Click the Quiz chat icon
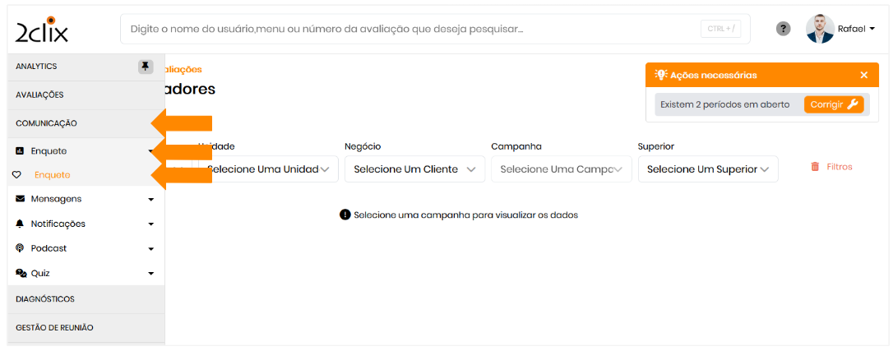The image size is (893, 351). coord(21,273)
